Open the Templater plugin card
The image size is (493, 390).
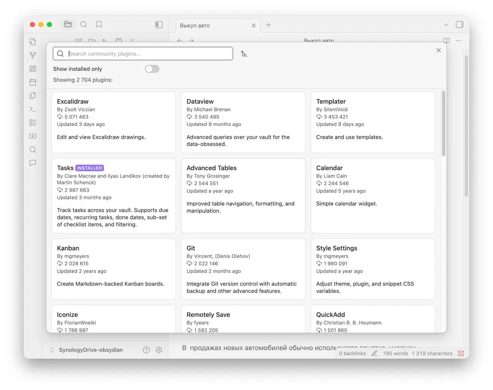373,122
